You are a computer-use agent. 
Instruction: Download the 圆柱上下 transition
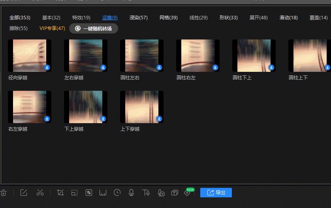327,67
